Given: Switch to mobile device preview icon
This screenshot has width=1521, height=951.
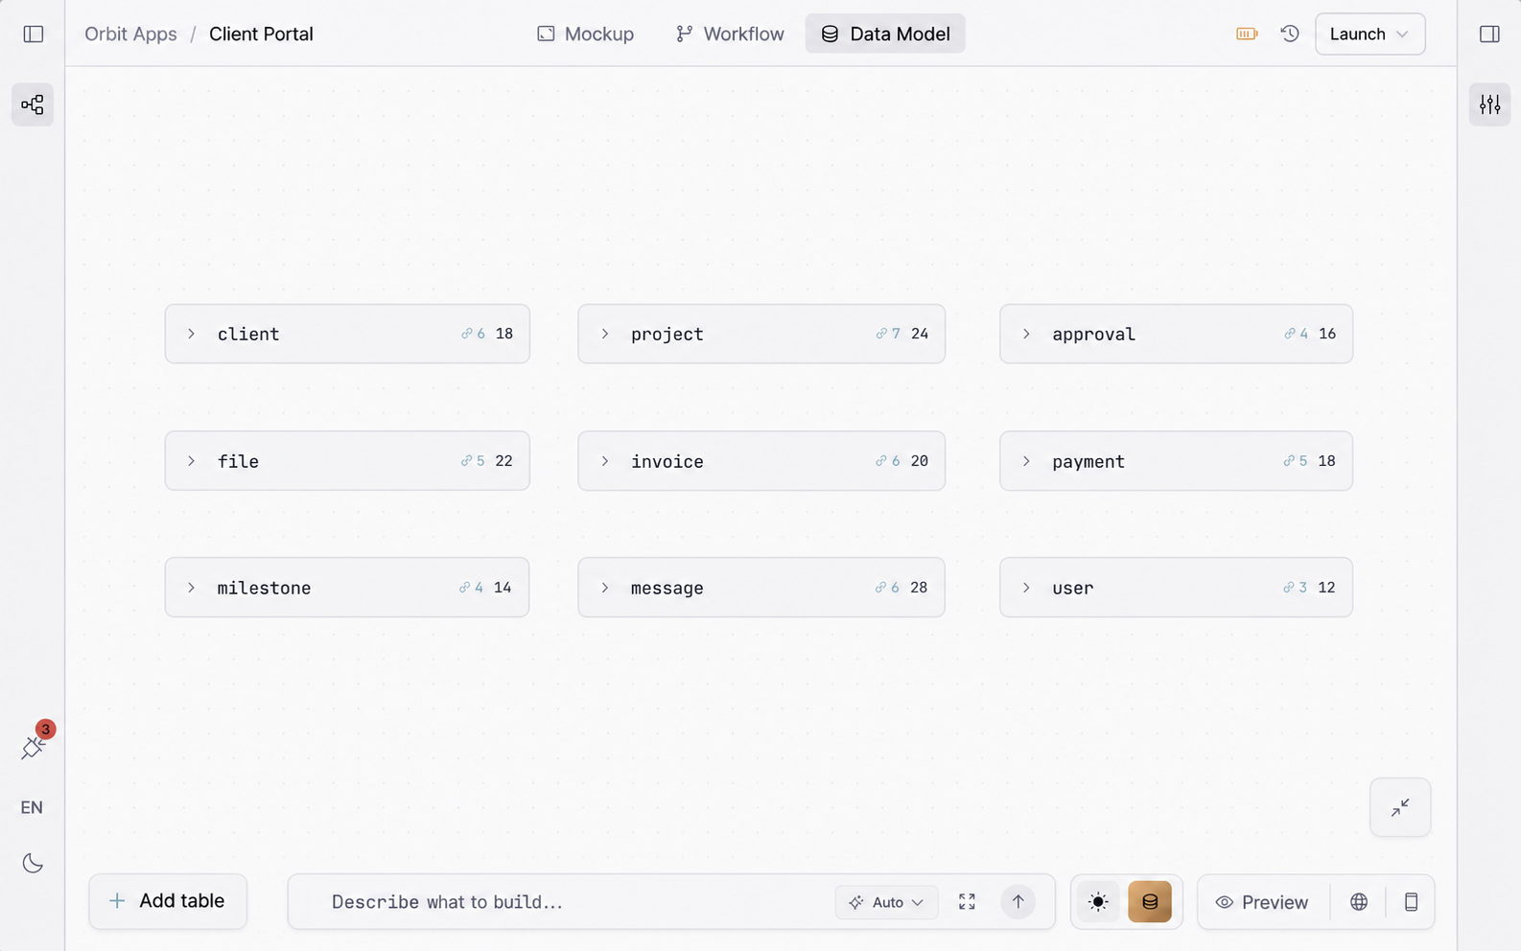Looking at the screenshot, I should pos(1411,901).
